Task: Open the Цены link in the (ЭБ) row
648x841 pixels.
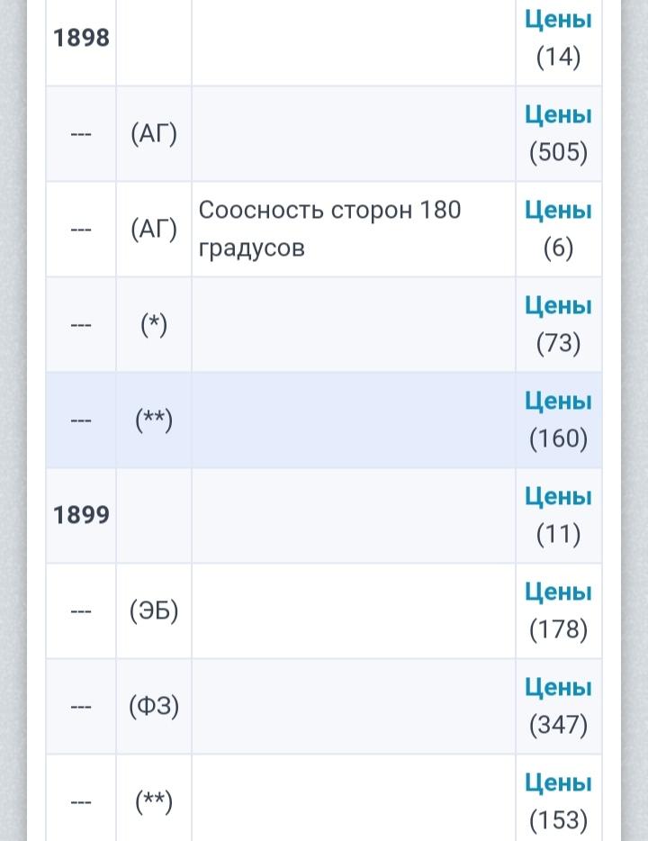Action: pyautogui.click(x=558, y=592)
